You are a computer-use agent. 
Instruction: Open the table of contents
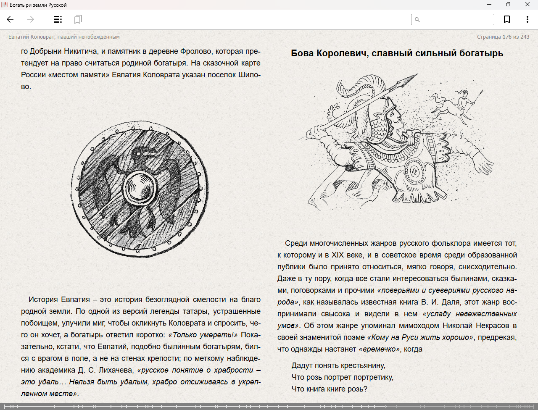58,19
